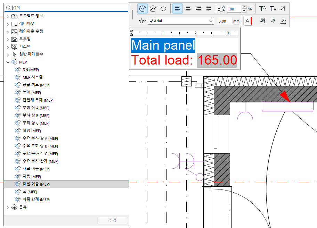Toggle justified text alignment
The image size is (317, 228).
pyautogui.click(x=209, y=9)
